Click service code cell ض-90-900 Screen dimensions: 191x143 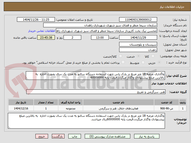pos(166,108)
